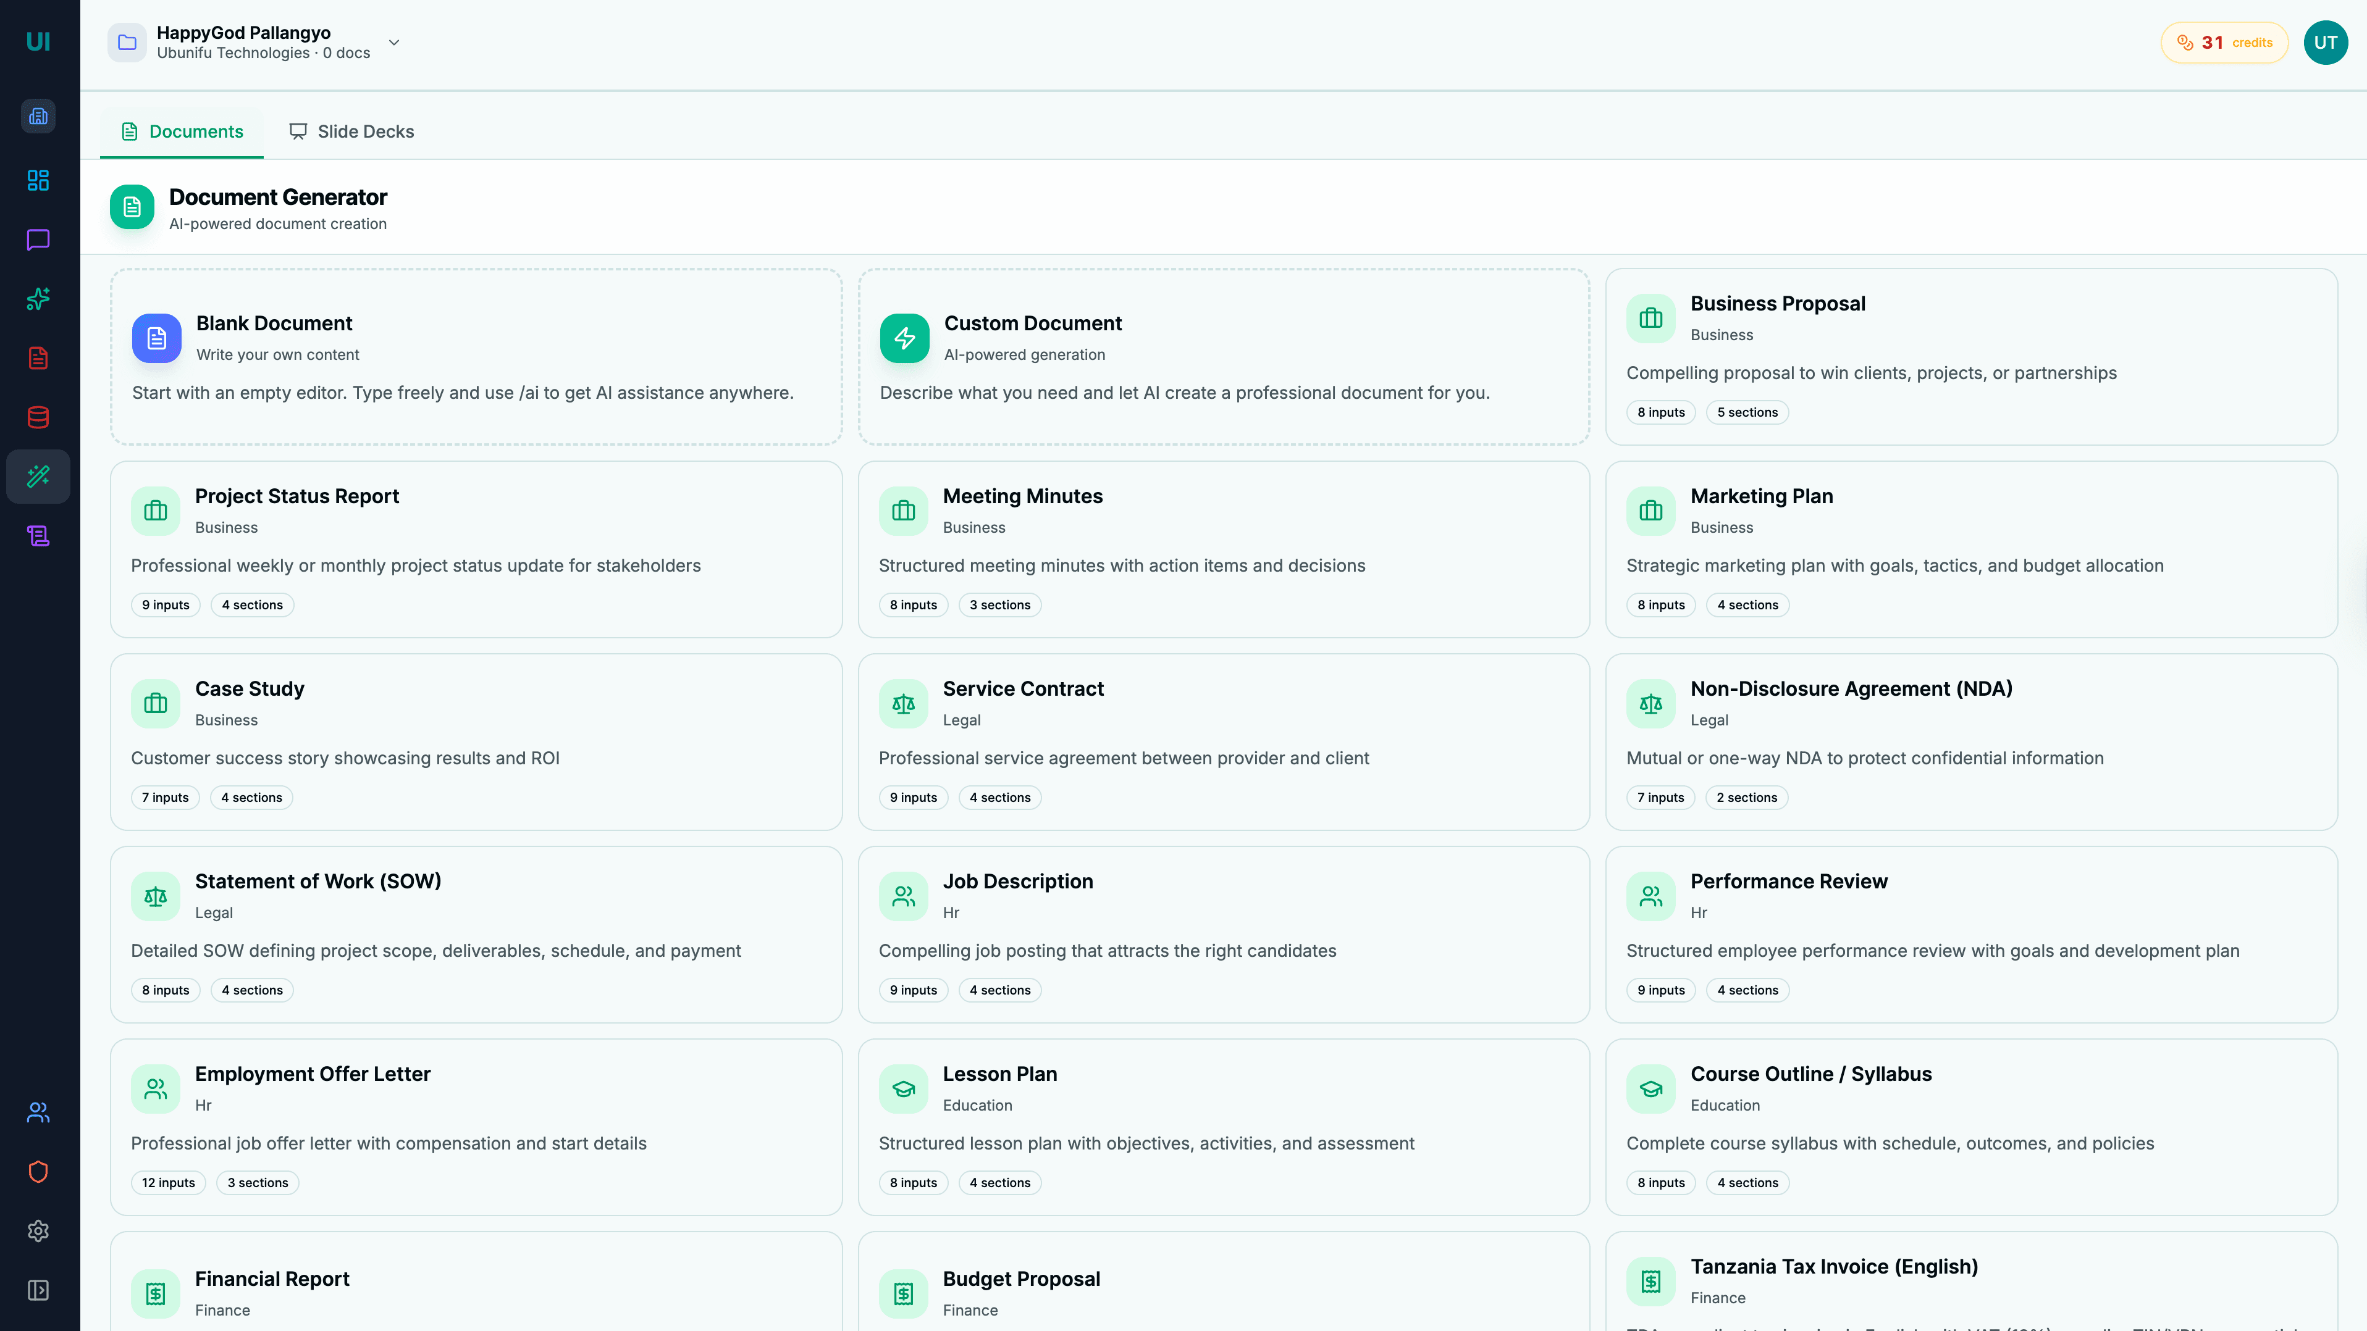Click the Project Status Report briefcase icon

[x=156, y=511]
